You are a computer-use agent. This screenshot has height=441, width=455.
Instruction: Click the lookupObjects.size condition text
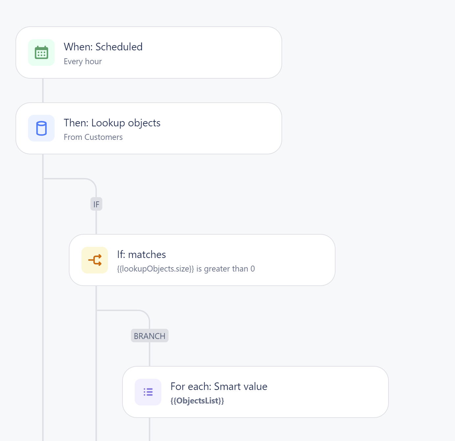(x=186, y=269)
